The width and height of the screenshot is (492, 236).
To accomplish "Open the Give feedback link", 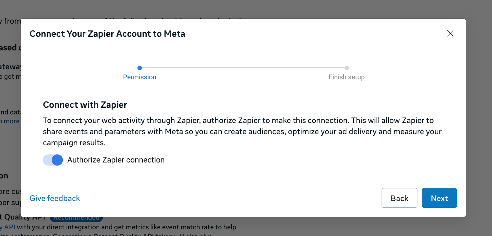I will [55, 198].
